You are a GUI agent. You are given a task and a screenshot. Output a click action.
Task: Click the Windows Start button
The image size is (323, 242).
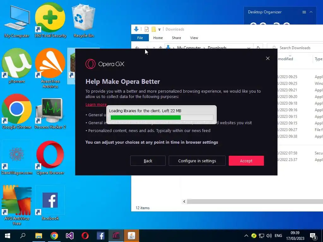point(8,236)
